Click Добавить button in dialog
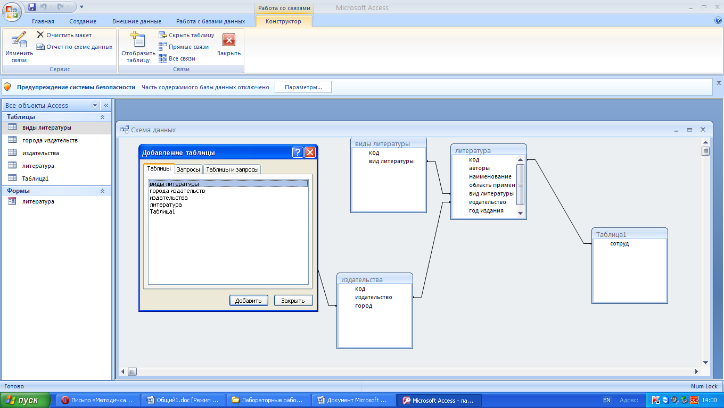724x408 pixels. coord(249,300)
